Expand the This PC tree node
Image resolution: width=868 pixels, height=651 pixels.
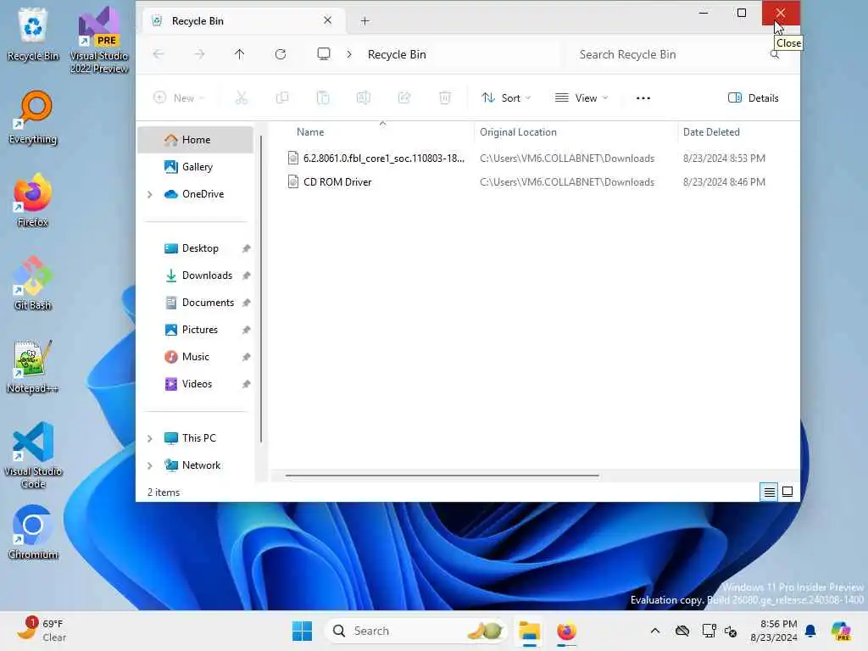click(x=149, y=438)
